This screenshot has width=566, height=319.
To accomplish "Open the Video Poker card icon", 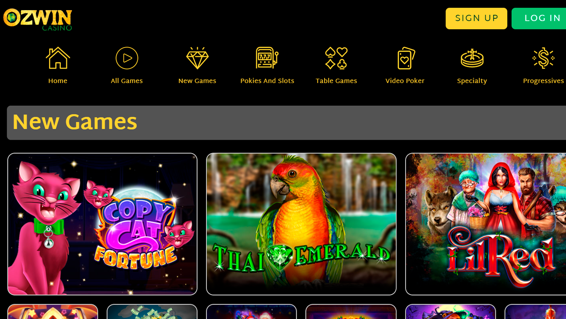I will coord(405,58).
